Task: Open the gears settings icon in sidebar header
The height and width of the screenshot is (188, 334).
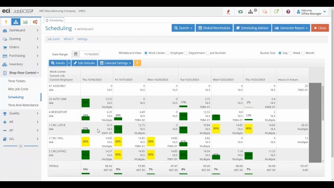Action: pos(35,22)
